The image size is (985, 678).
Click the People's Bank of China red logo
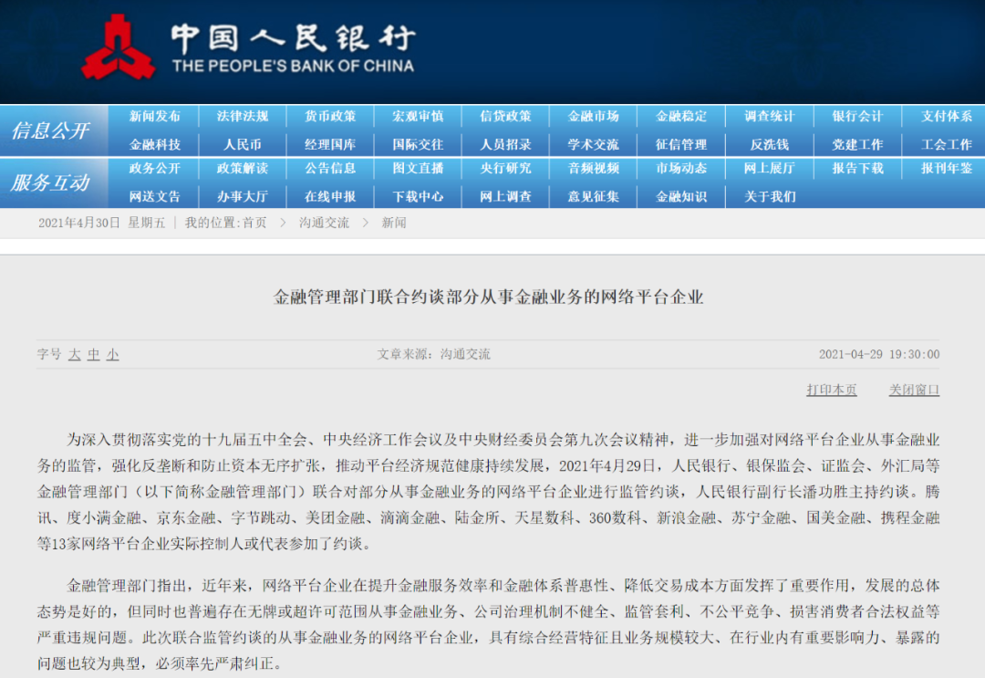[118, 47]
